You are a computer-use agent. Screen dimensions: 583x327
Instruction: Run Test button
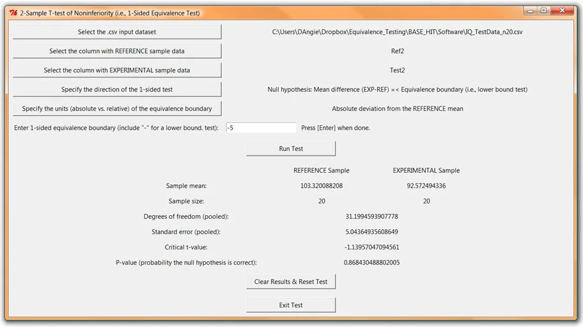[x=291, y=148]
